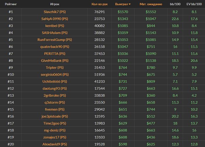The width and height of the screenshot is (205, 147).
Task: Select Uchitel666 (PS) player link
Action: (55, 82)
